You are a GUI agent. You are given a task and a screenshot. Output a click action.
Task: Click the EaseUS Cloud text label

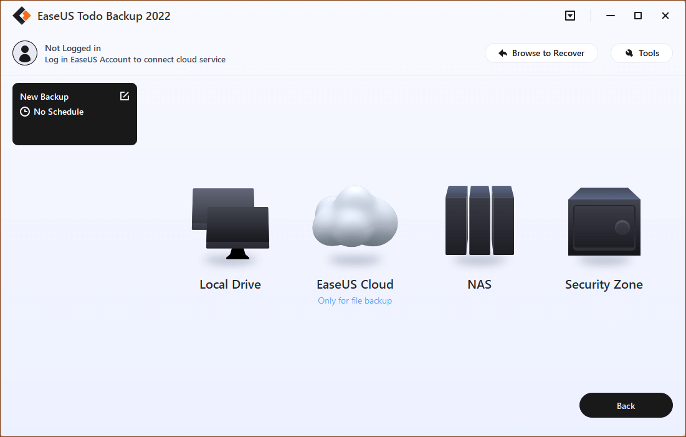(x=355, y=285)
